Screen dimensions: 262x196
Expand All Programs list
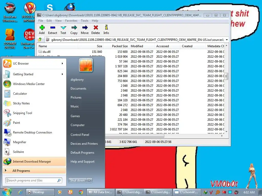coord(34,170)
